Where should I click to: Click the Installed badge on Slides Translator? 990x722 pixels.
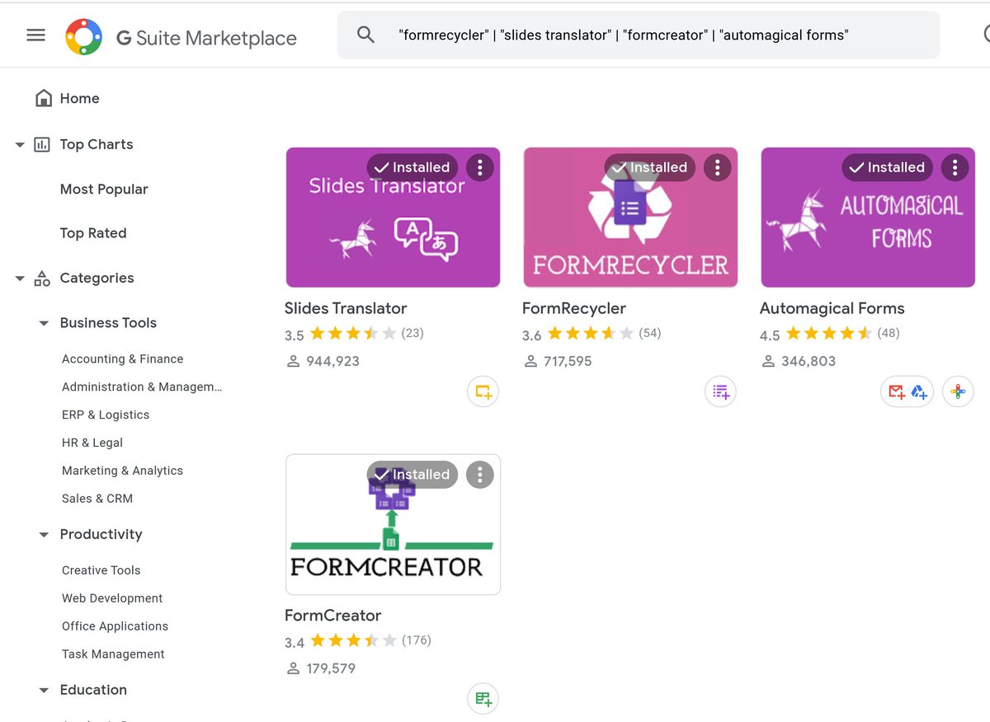click(x=412, y=167)
